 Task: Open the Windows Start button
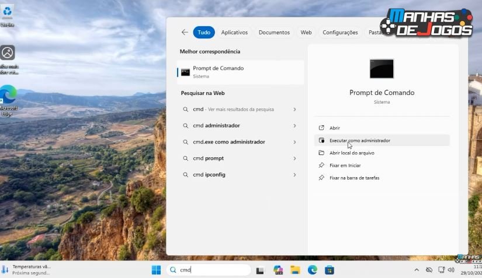tap(156, 270)
